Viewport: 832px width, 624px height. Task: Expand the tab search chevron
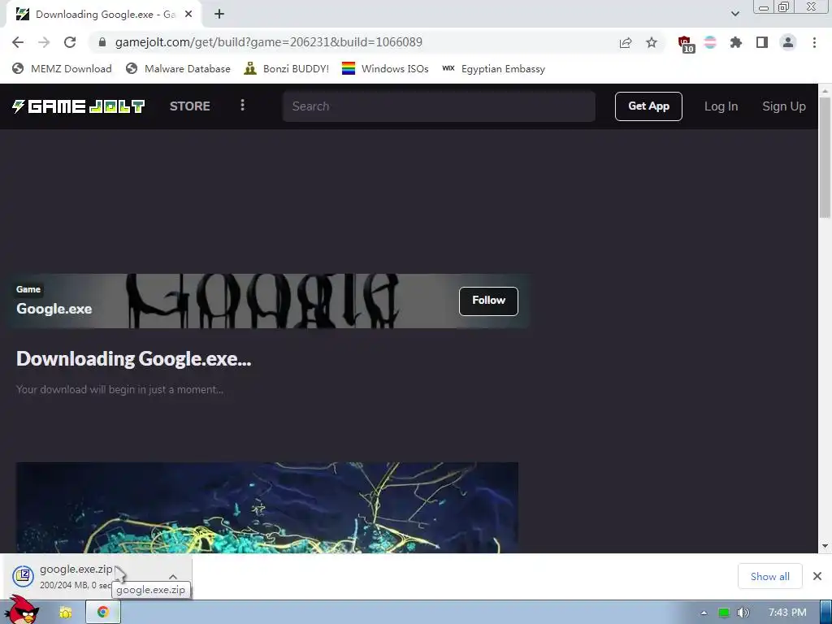click(734, 14)
